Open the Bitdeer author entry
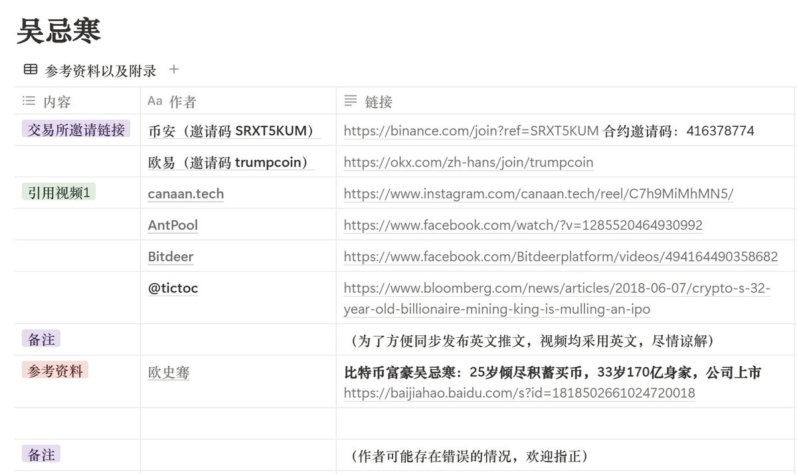 171,256
